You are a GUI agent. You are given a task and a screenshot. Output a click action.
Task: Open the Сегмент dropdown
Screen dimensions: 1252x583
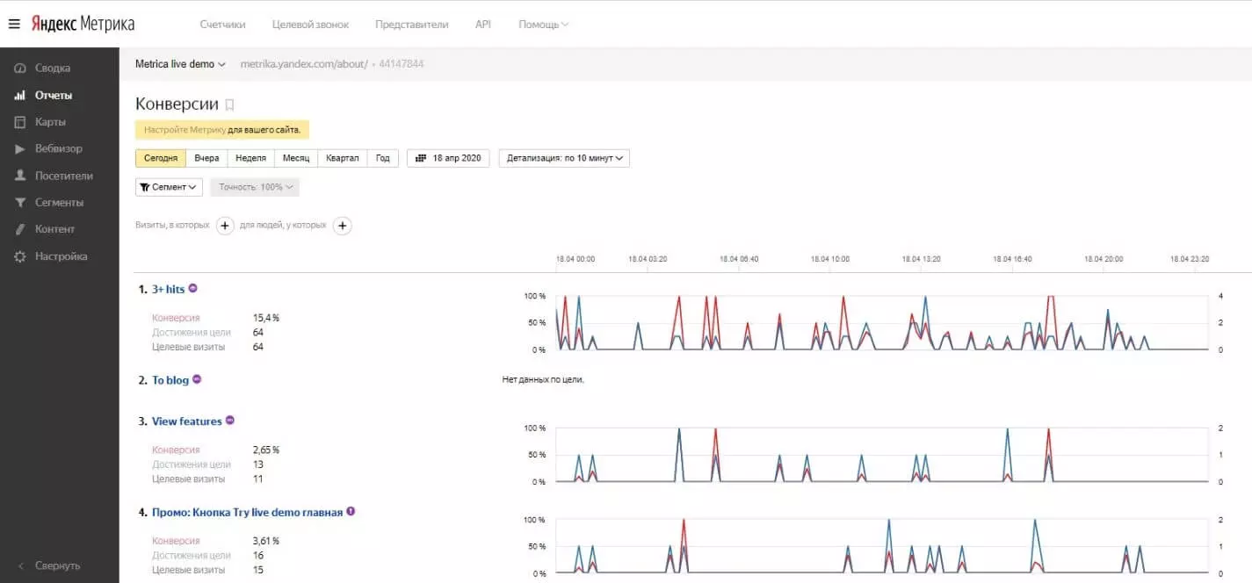tap(169, 187)
